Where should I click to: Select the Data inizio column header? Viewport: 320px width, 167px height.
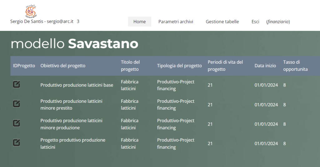click(x=265, y=66)
